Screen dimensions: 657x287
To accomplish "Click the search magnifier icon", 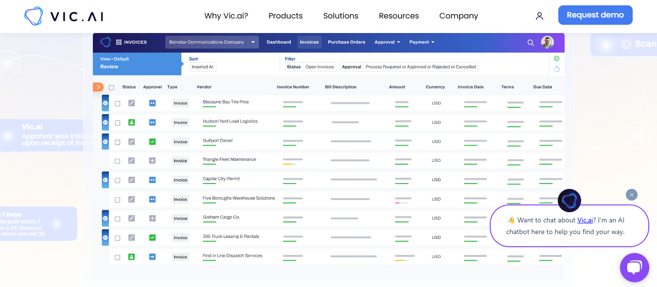I will (x=531, y=43).
